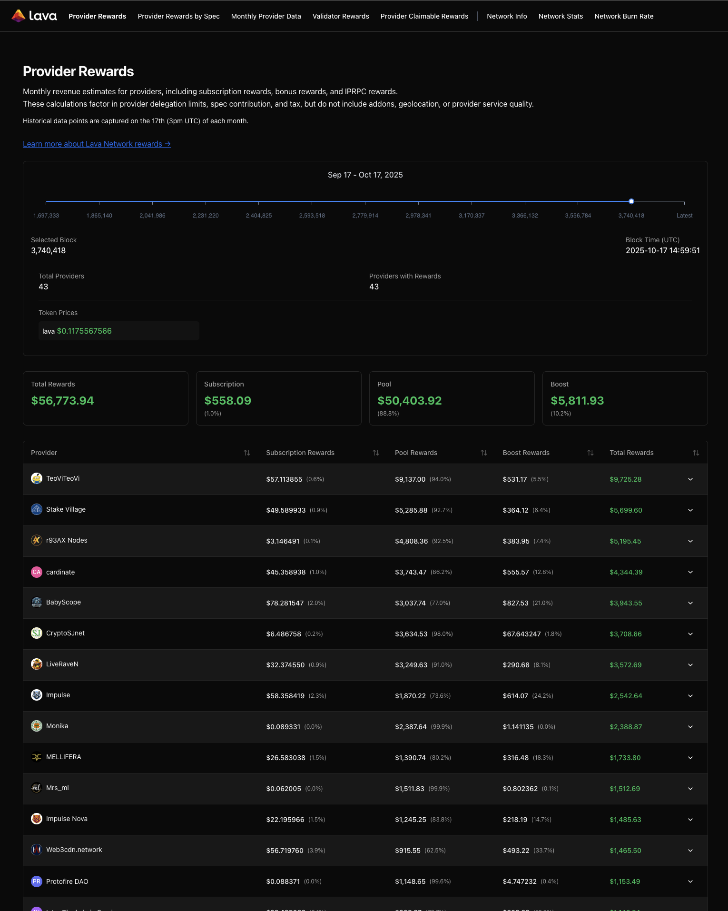Click cardinate CA avatar
728x911 pixels.
pyautogui.click(x=37, y=572)
